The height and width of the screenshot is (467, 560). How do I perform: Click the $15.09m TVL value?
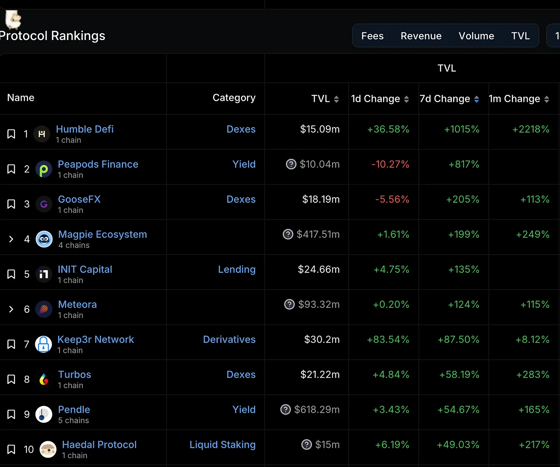coord(320,129)
